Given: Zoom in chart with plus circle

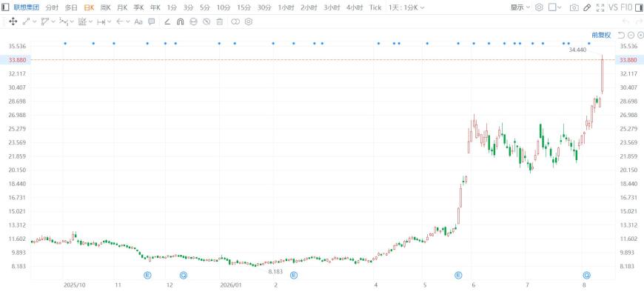Looking at the screenshot, I should pyautogui.click(x=640, y=36).
